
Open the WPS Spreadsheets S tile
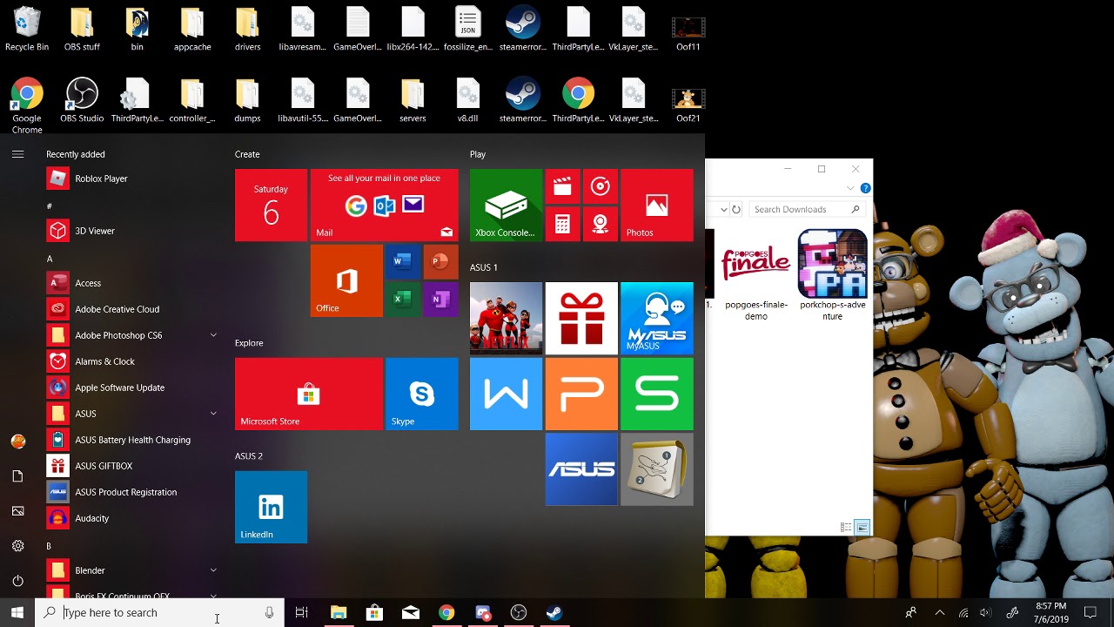tap(657, 394)
